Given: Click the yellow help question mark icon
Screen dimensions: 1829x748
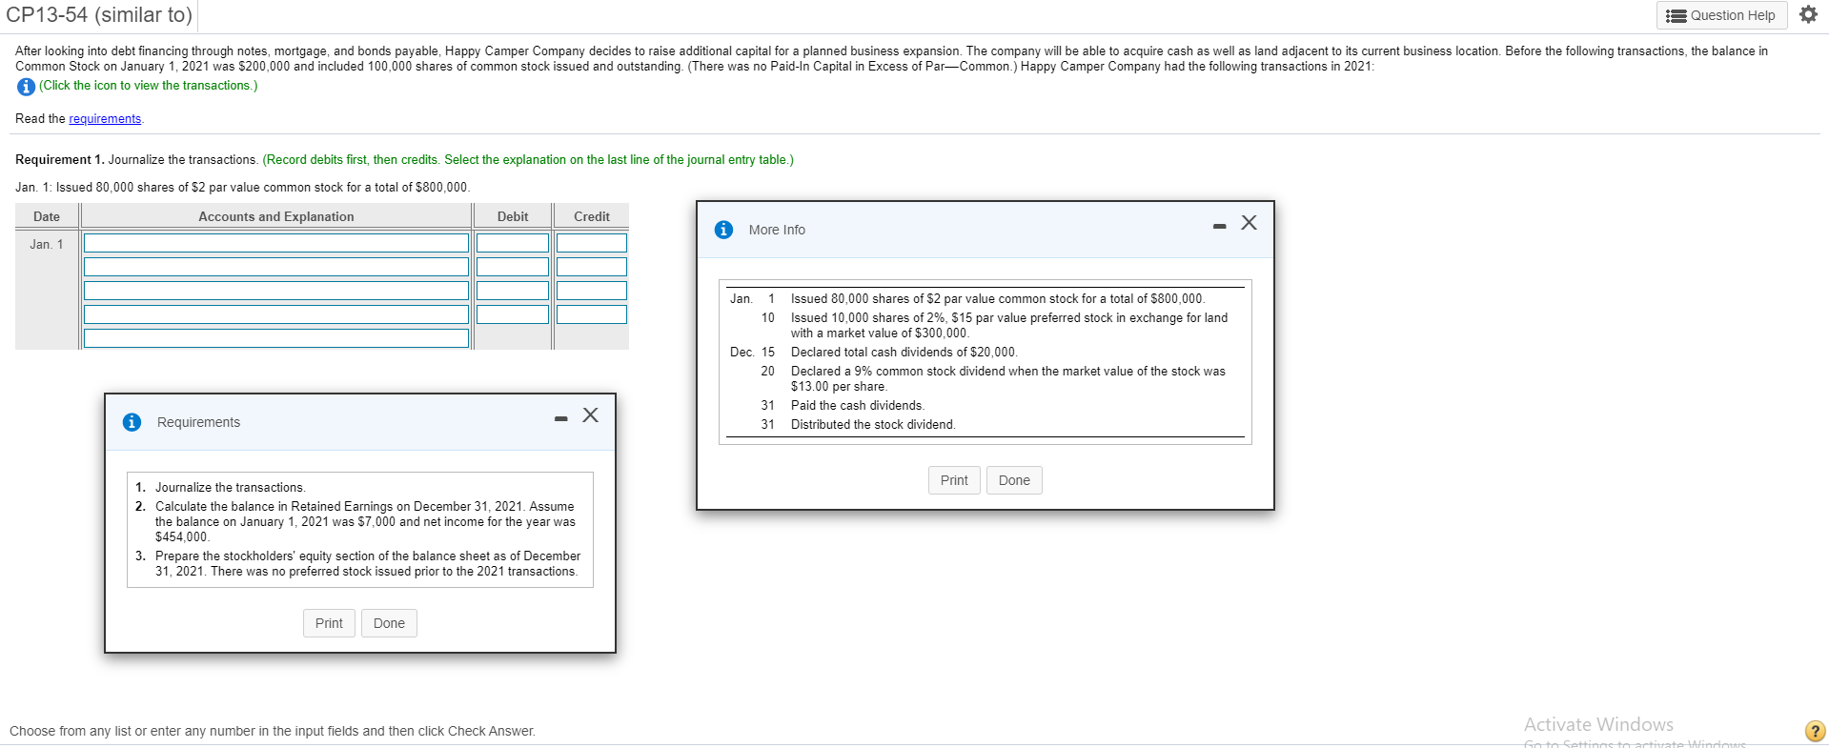Looking at the screenshot, I should 1815,731.
